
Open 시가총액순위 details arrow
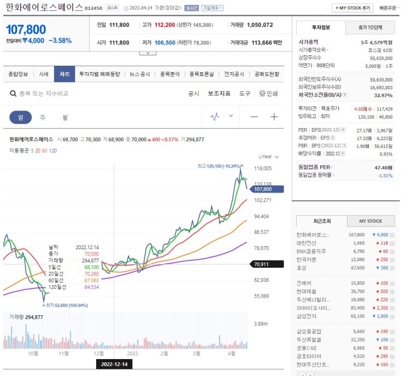pos(327,50)
